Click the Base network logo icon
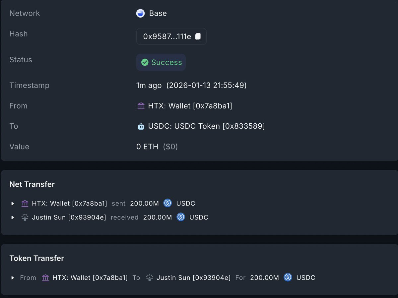 141,14
